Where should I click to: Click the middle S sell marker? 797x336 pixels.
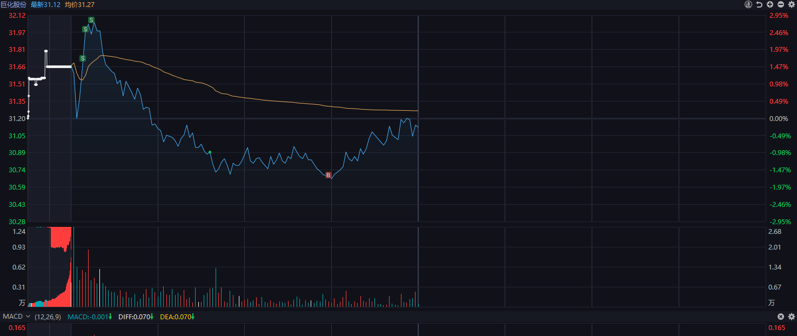click(85, 29)
